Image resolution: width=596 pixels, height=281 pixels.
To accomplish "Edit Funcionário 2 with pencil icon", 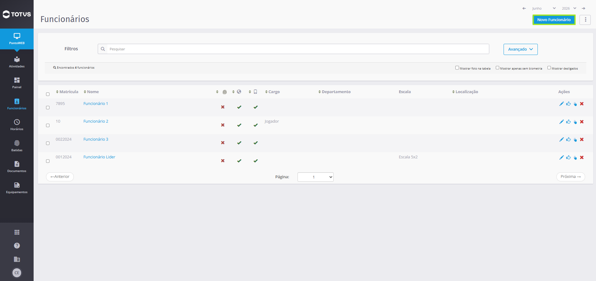I will click(561, 122).
